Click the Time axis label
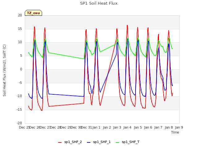The width and height of the screenshot is (198, 148). [x=175, y=132]
